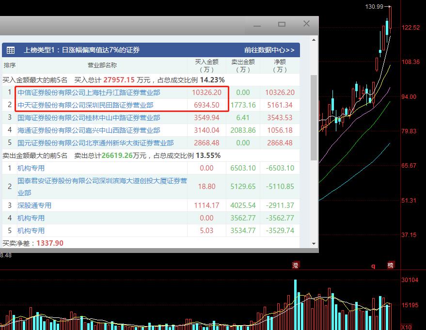This screenshot has height=330, width=426.
Task: Click the net amount 5161.34 cell
Action: point(280,105)
